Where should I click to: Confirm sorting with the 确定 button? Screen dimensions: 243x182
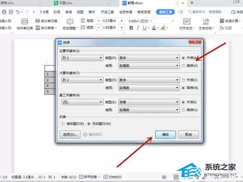tap(165, 134)
